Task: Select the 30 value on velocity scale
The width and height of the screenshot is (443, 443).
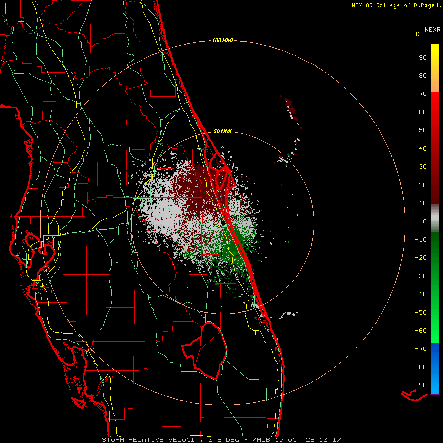Action: [x=423, y=167]
